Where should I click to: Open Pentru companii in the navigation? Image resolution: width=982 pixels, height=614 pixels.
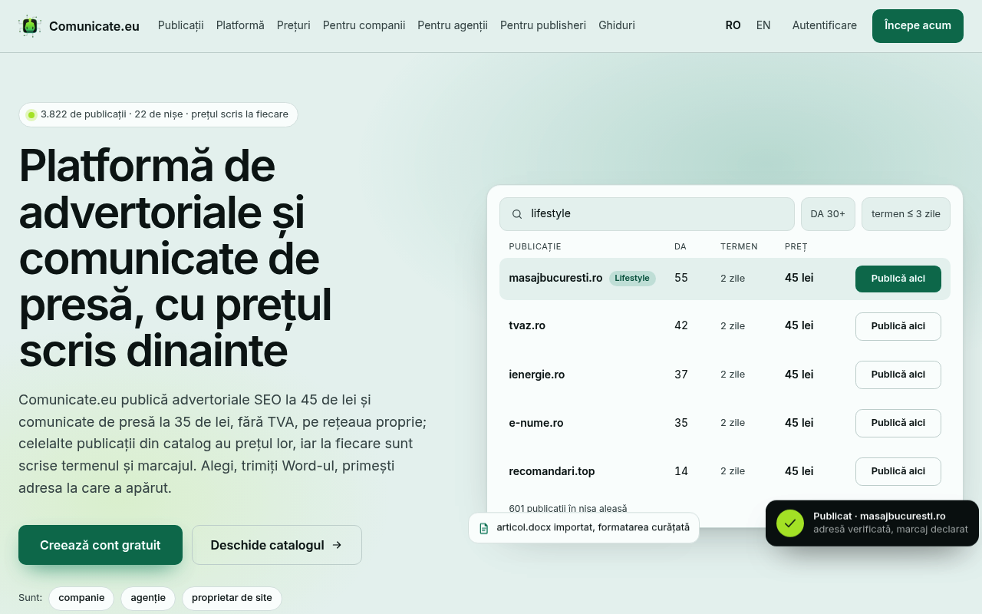coord(364,25)
